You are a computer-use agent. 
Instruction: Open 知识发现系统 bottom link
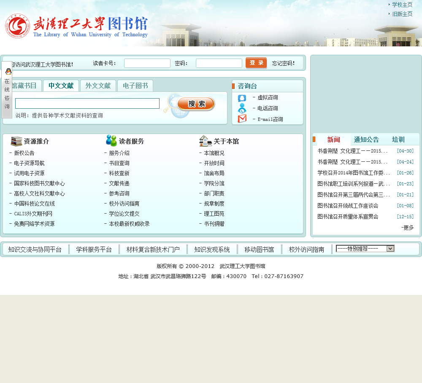click(x=212, y=249)
